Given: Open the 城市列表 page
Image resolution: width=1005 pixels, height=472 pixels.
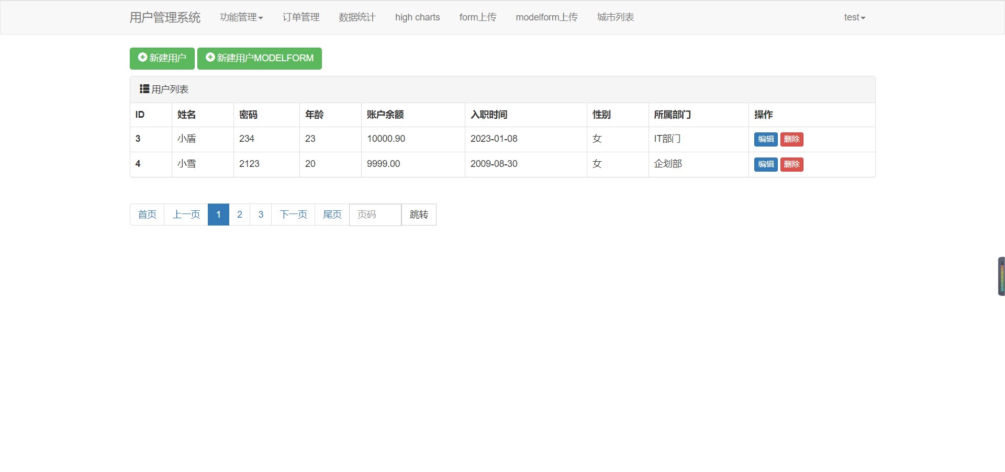Looking at the screenshot, I should click(x=615, y=17).
